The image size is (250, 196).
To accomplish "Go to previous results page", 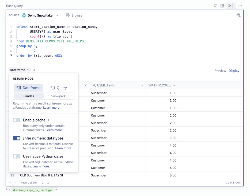I will [16, 183].
